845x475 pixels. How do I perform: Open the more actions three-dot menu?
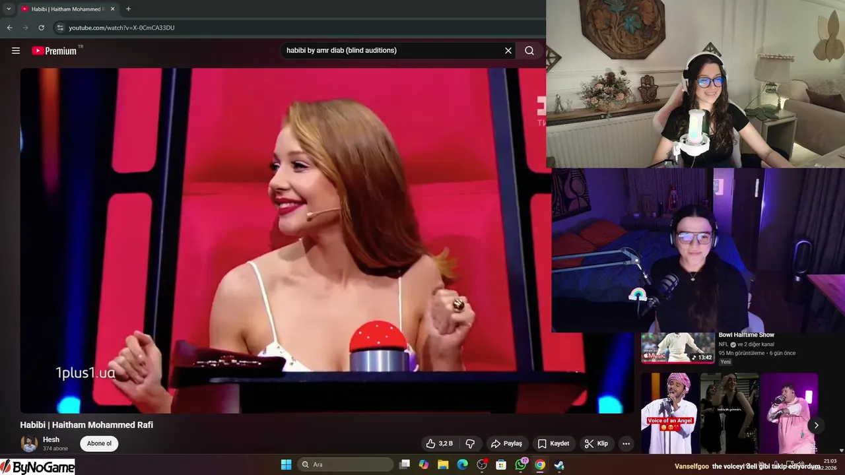(x=626, y=443)
